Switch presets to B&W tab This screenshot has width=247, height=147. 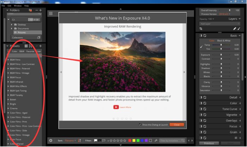22,51
